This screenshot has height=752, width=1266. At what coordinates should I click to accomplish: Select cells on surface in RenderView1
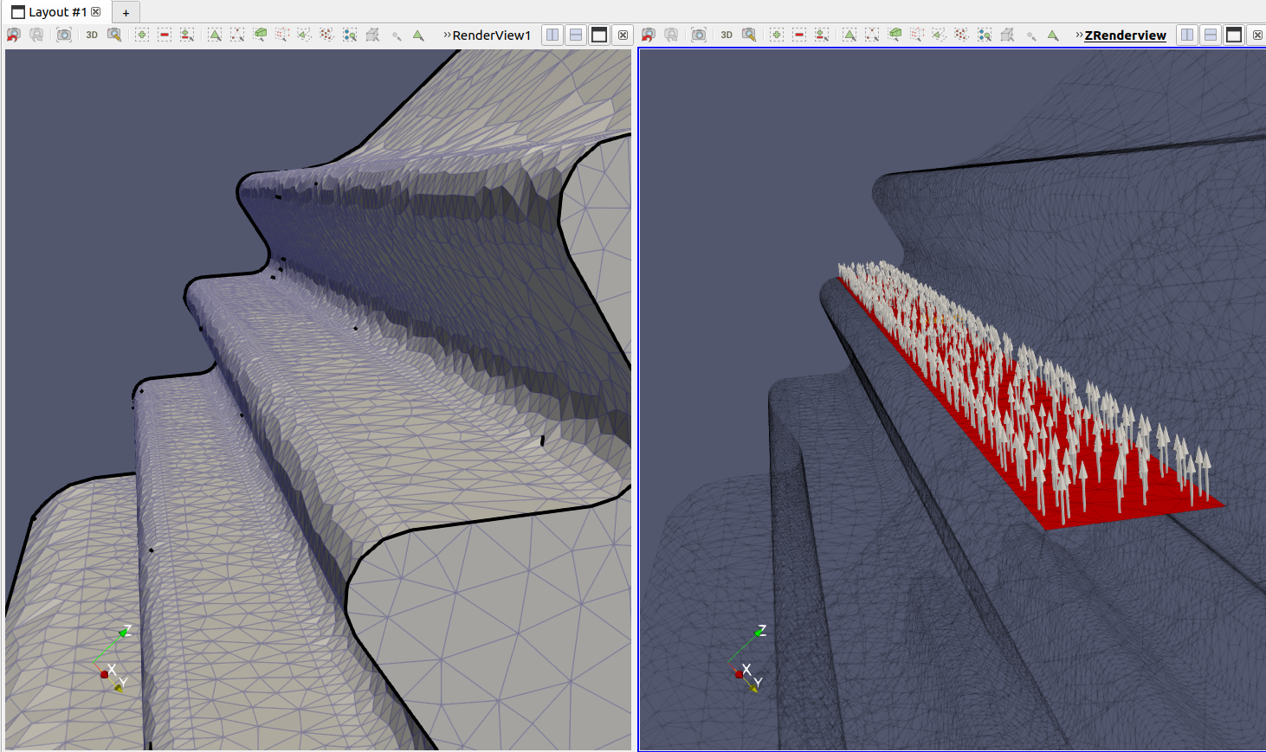point(215,35)
